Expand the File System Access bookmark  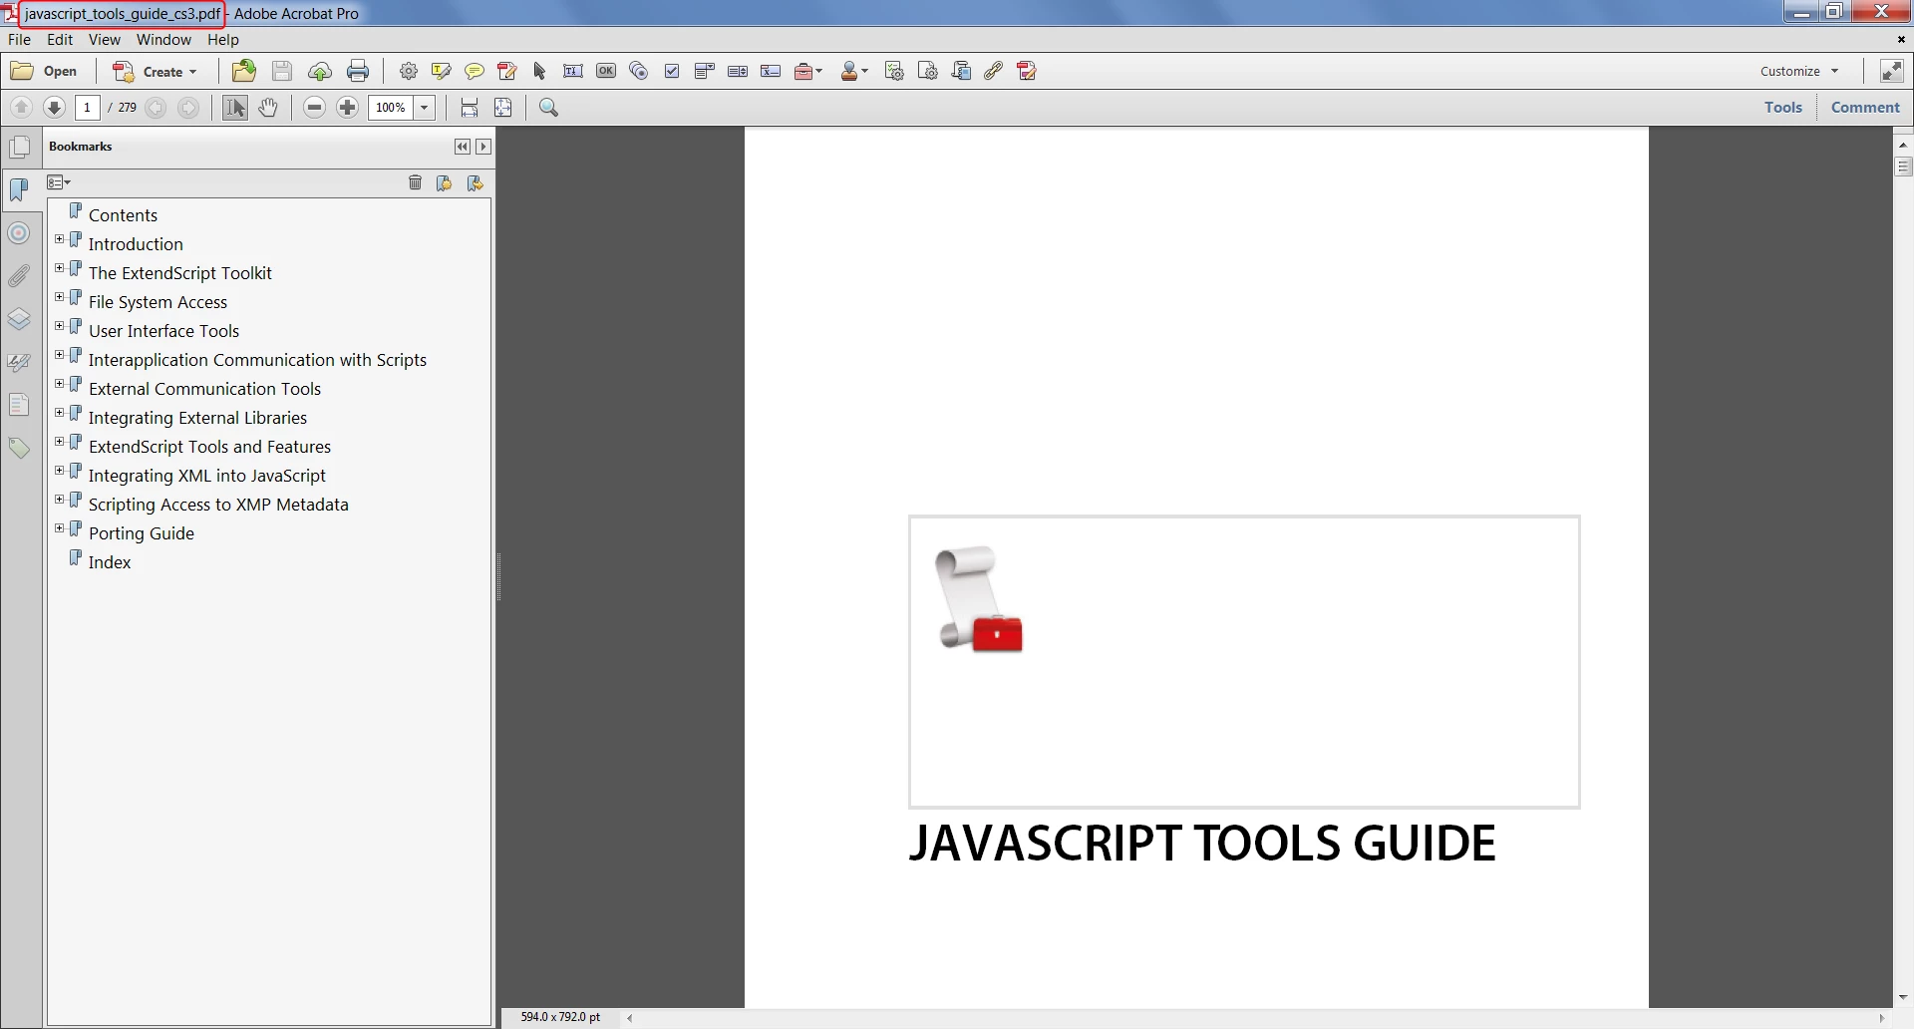[x=59, y=297]
